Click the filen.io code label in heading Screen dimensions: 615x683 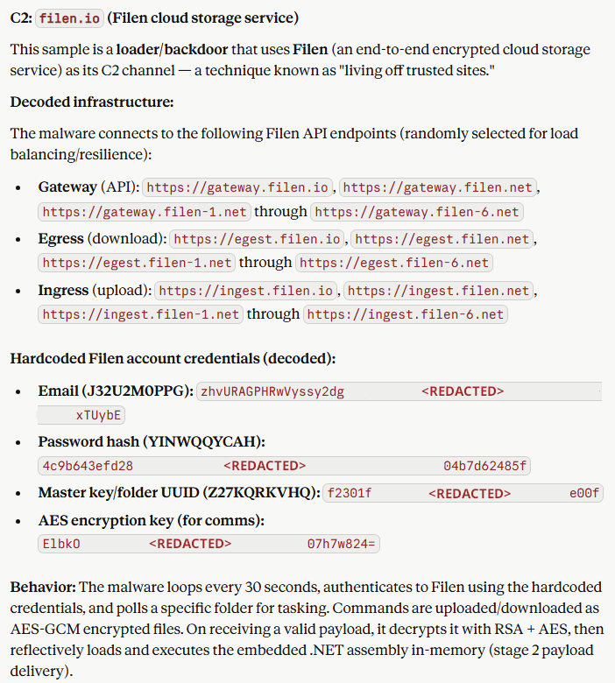(x=71, y=18)
